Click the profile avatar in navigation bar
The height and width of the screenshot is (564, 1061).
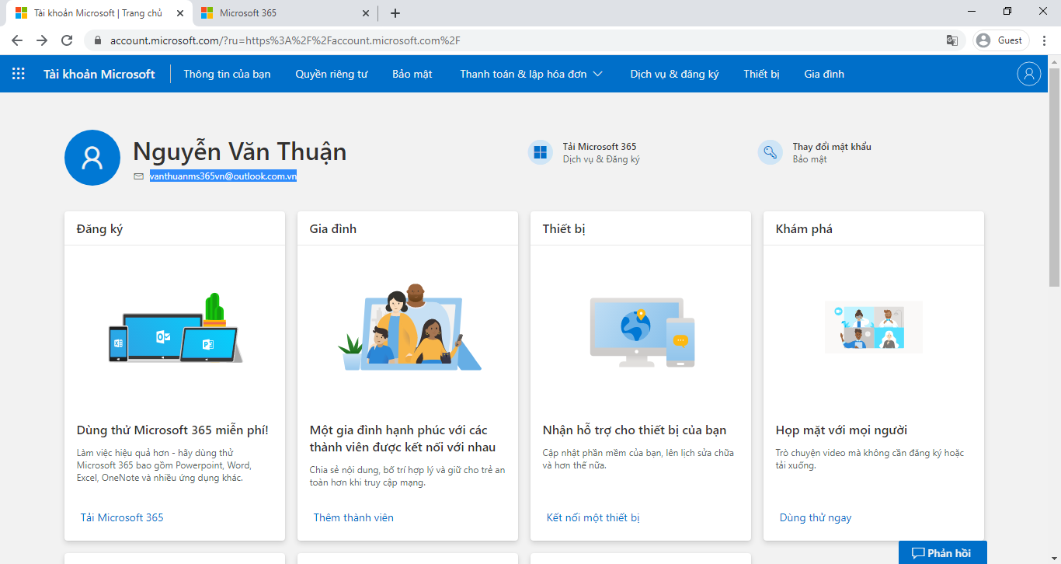1028,74
